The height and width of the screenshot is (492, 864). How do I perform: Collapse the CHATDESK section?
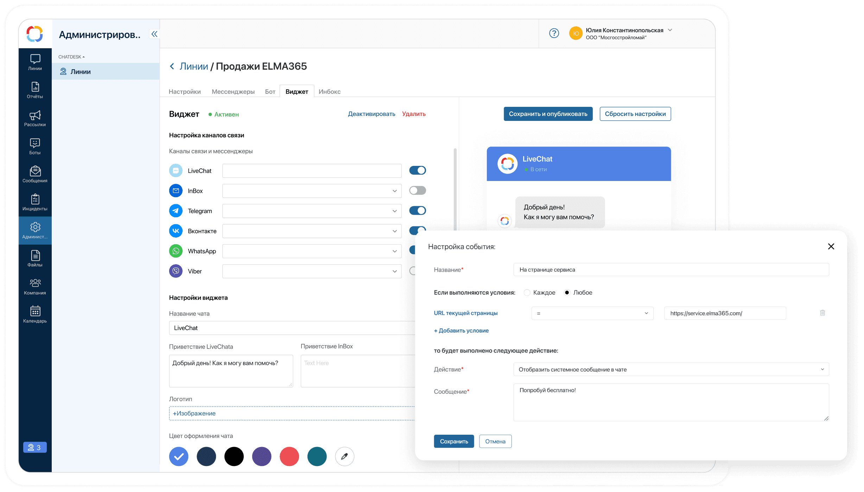pos(72,57)
